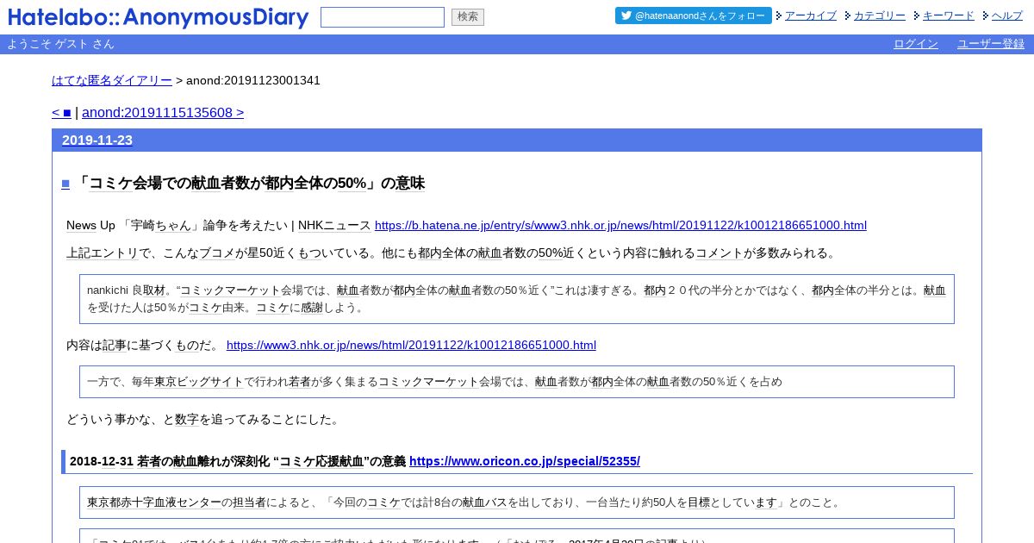This screenshot has width=1034, height=543.
Task: Open the カテゴリー category link
Action: click(880, 16)
